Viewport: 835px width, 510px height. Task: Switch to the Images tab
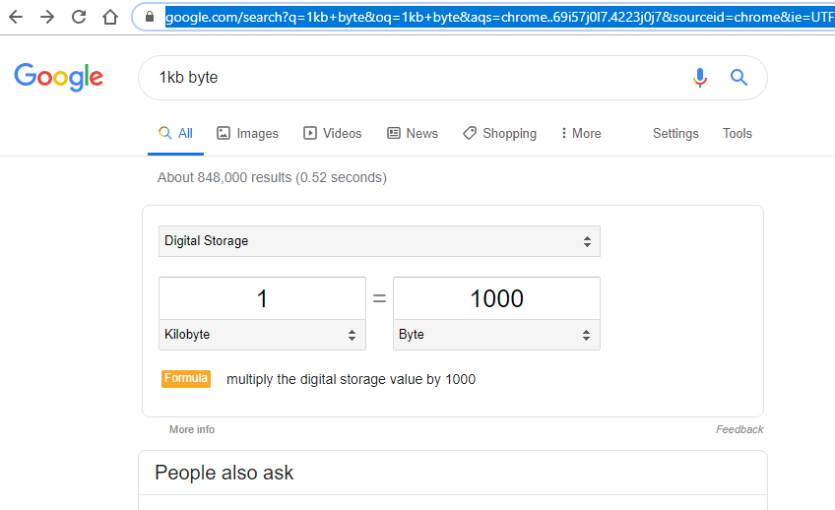point(247,133)
